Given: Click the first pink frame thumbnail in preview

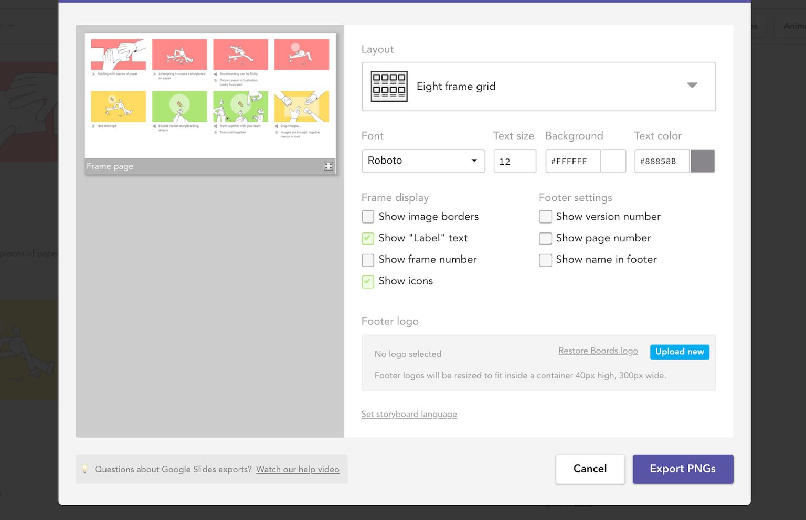Looking at the screenshot, I should pyautogui.click(x=119, y=55).
